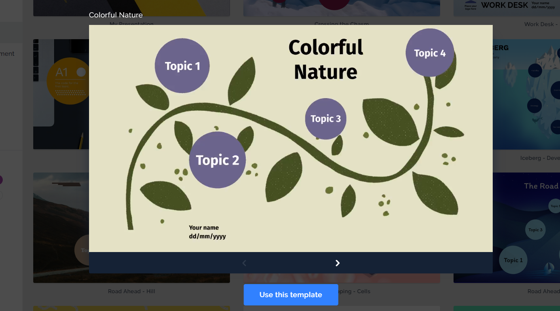This screenshot has width=560, height=311.
Task: Click the previous slide arrow in preview
Action: click(244, 263)
